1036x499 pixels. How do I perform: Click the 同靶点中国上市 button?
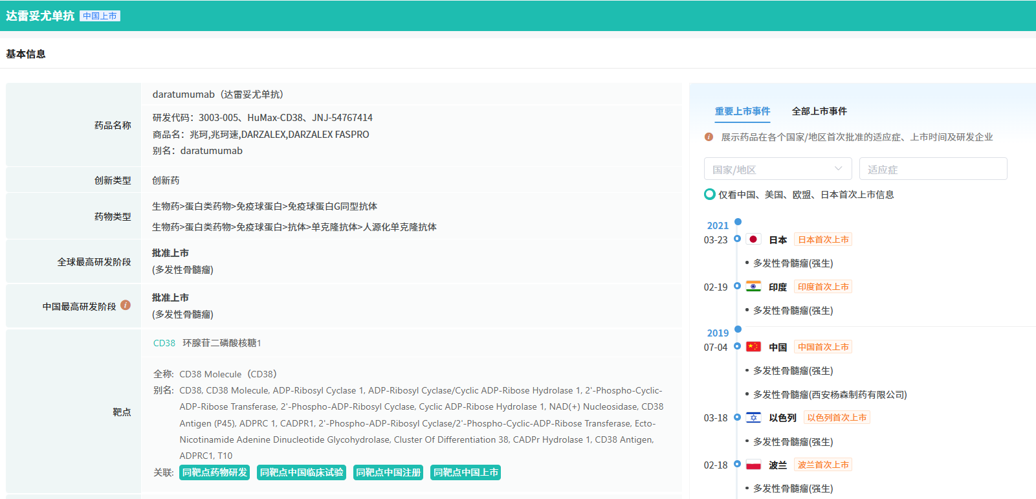pyautogui.click(x=465, y=472)
